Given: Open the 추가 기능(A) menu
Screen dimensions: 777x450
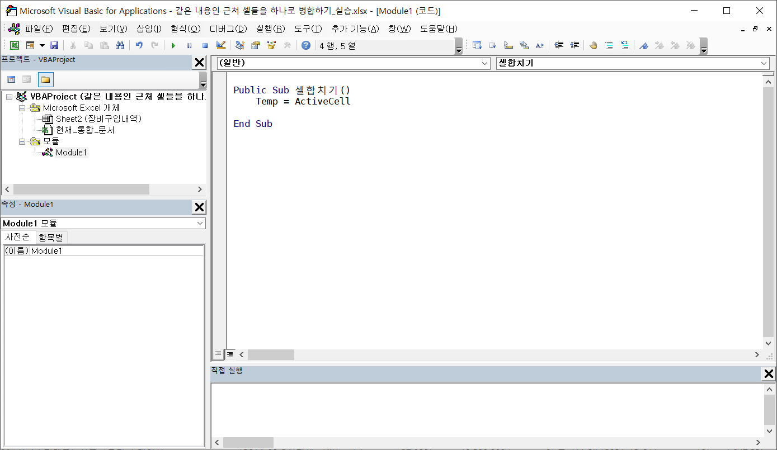Looking at the screenshot, I should click(x=355, y=29).
